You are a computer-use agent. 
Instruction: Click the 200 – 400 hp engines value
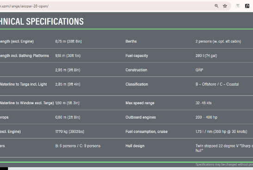pyautogui.click(x=206, y=117)
